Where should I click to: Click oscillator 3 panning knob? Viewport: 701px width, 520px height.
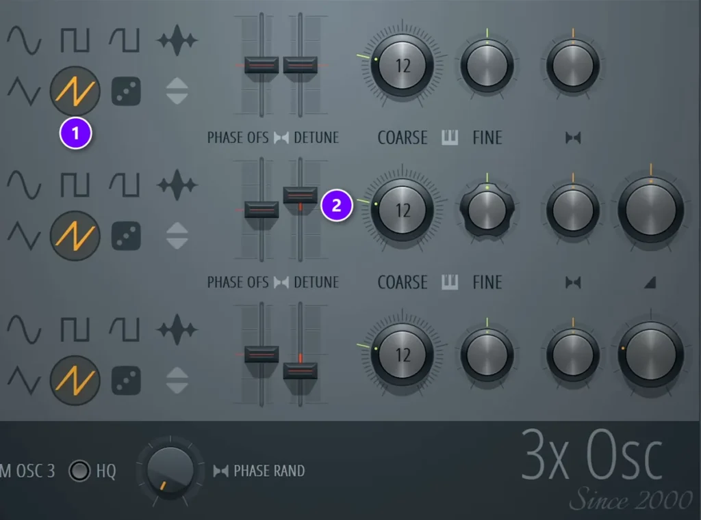click(573, 355)
